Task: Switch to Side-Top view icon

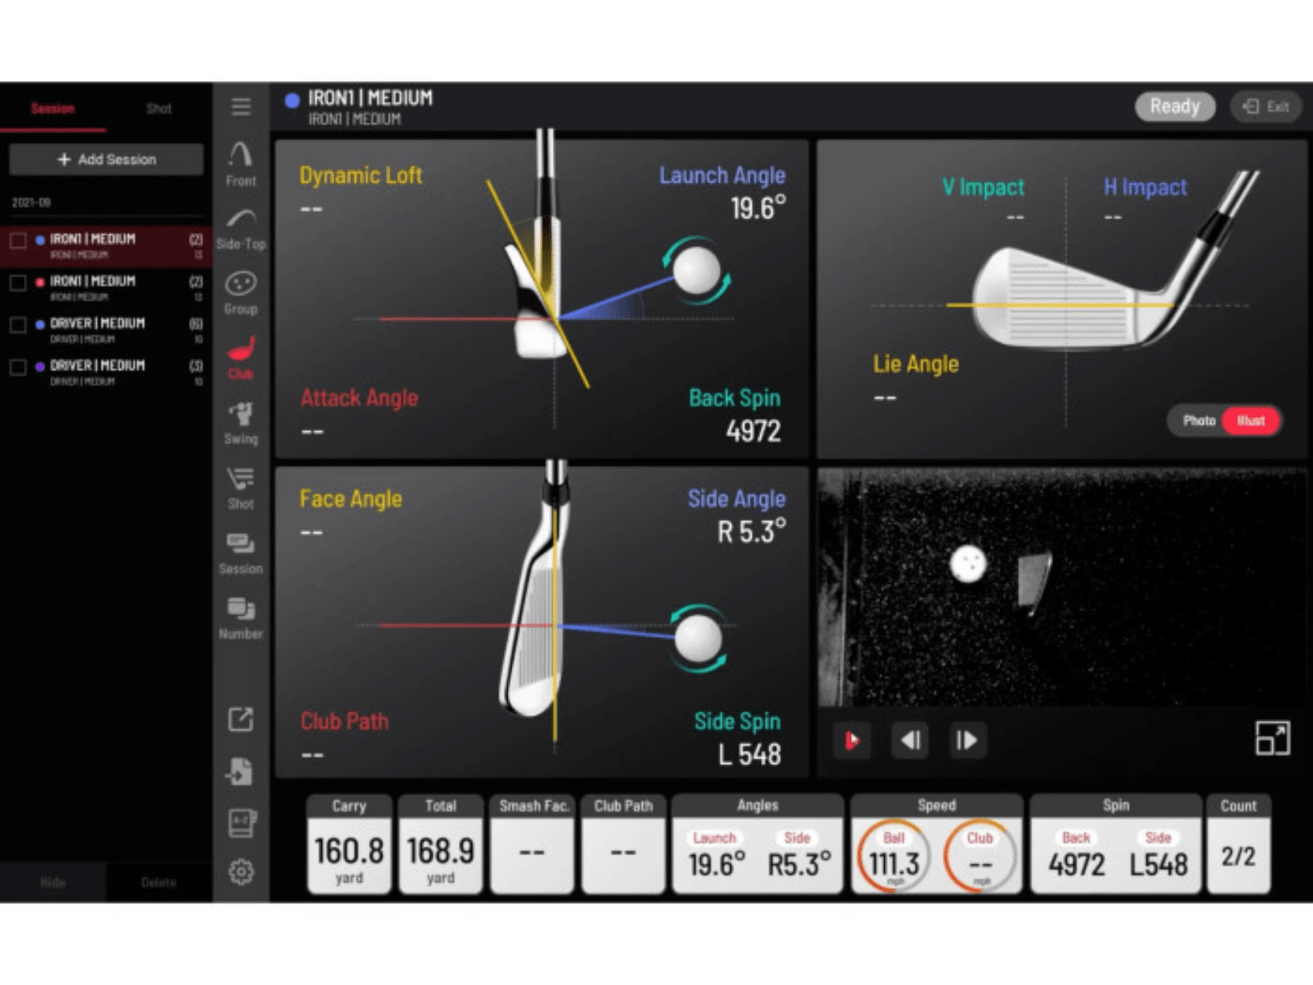Action: coord(240,228)
